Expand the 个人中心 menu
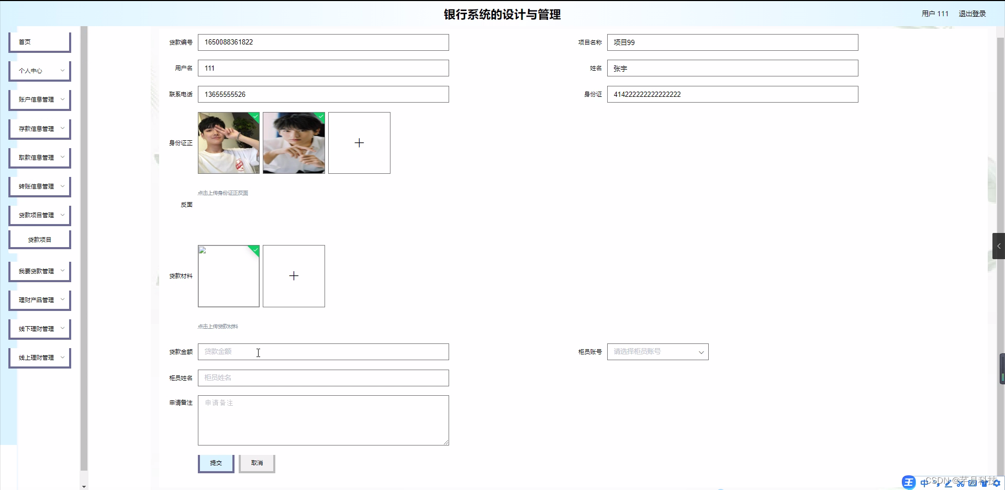This screenshot has width=1005, height=490. tap(39, 70)
